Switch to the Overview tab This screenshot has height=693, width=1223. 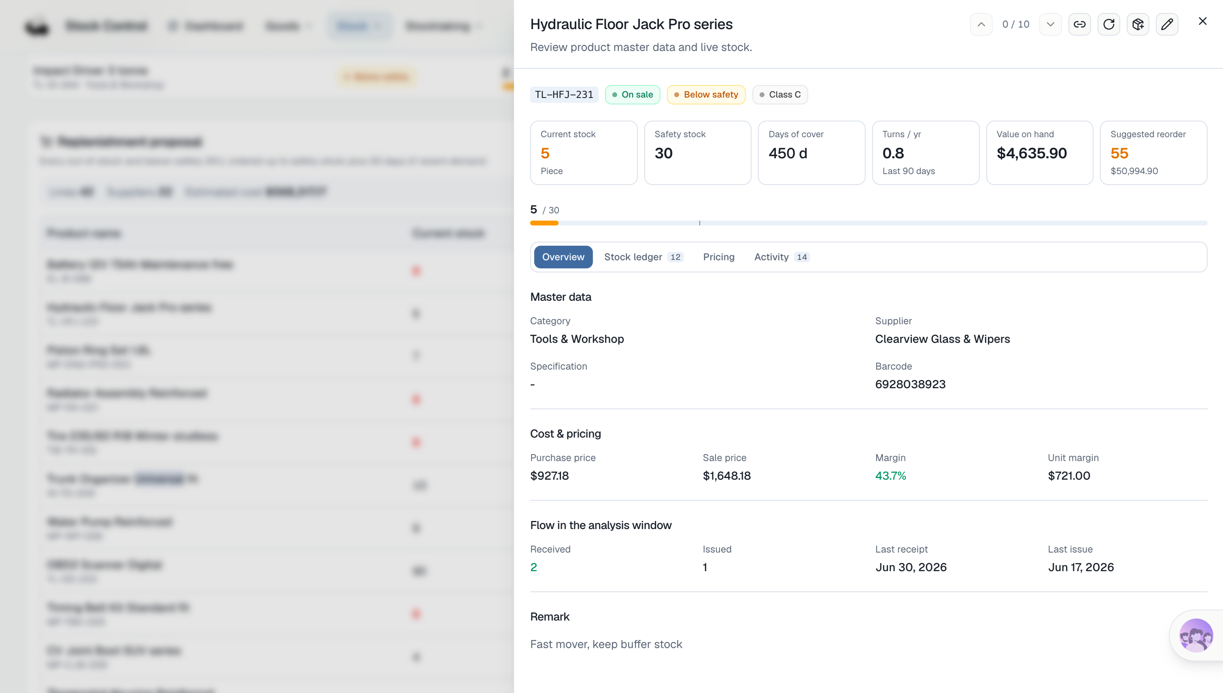(563, 257)
